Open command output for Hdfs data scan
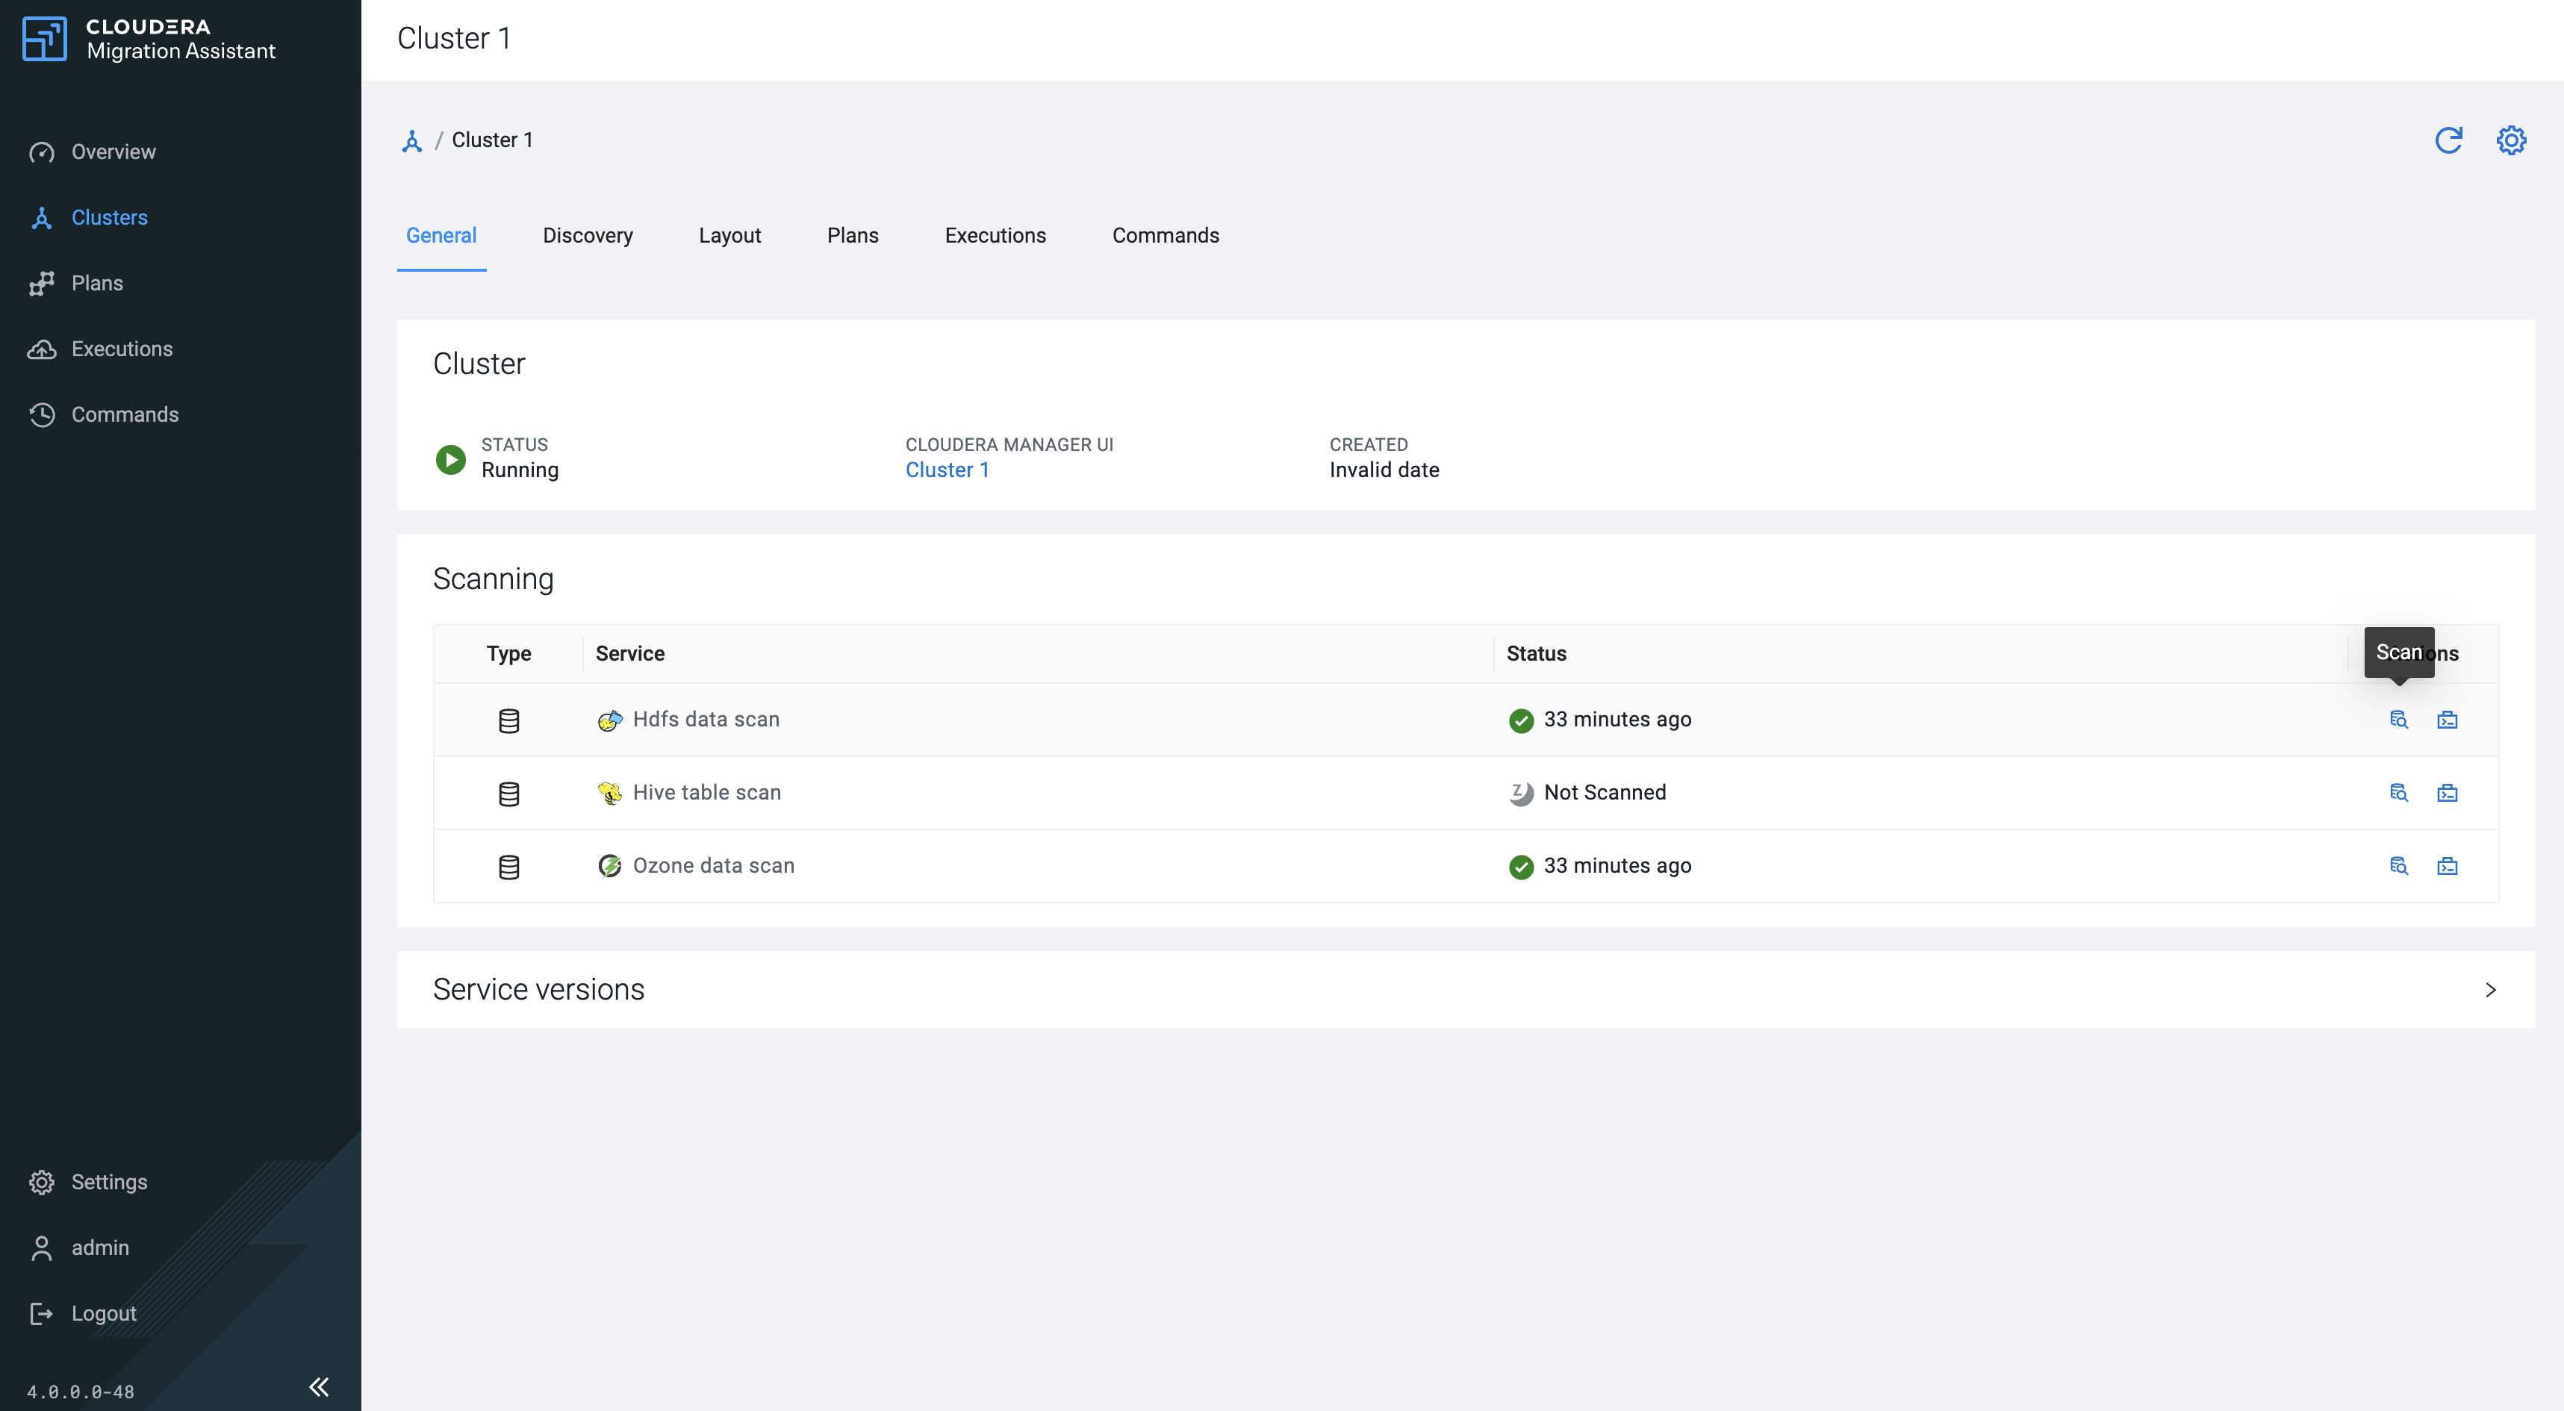The image size is (2564, 1411). 2448,720
